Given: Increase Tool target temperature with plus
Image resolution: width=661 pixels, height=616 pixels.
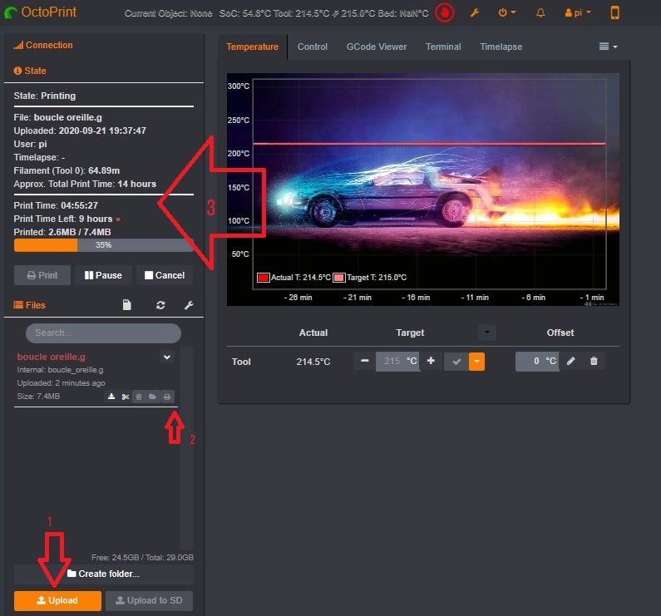Looking at the screenshot, I should point(431,361).
